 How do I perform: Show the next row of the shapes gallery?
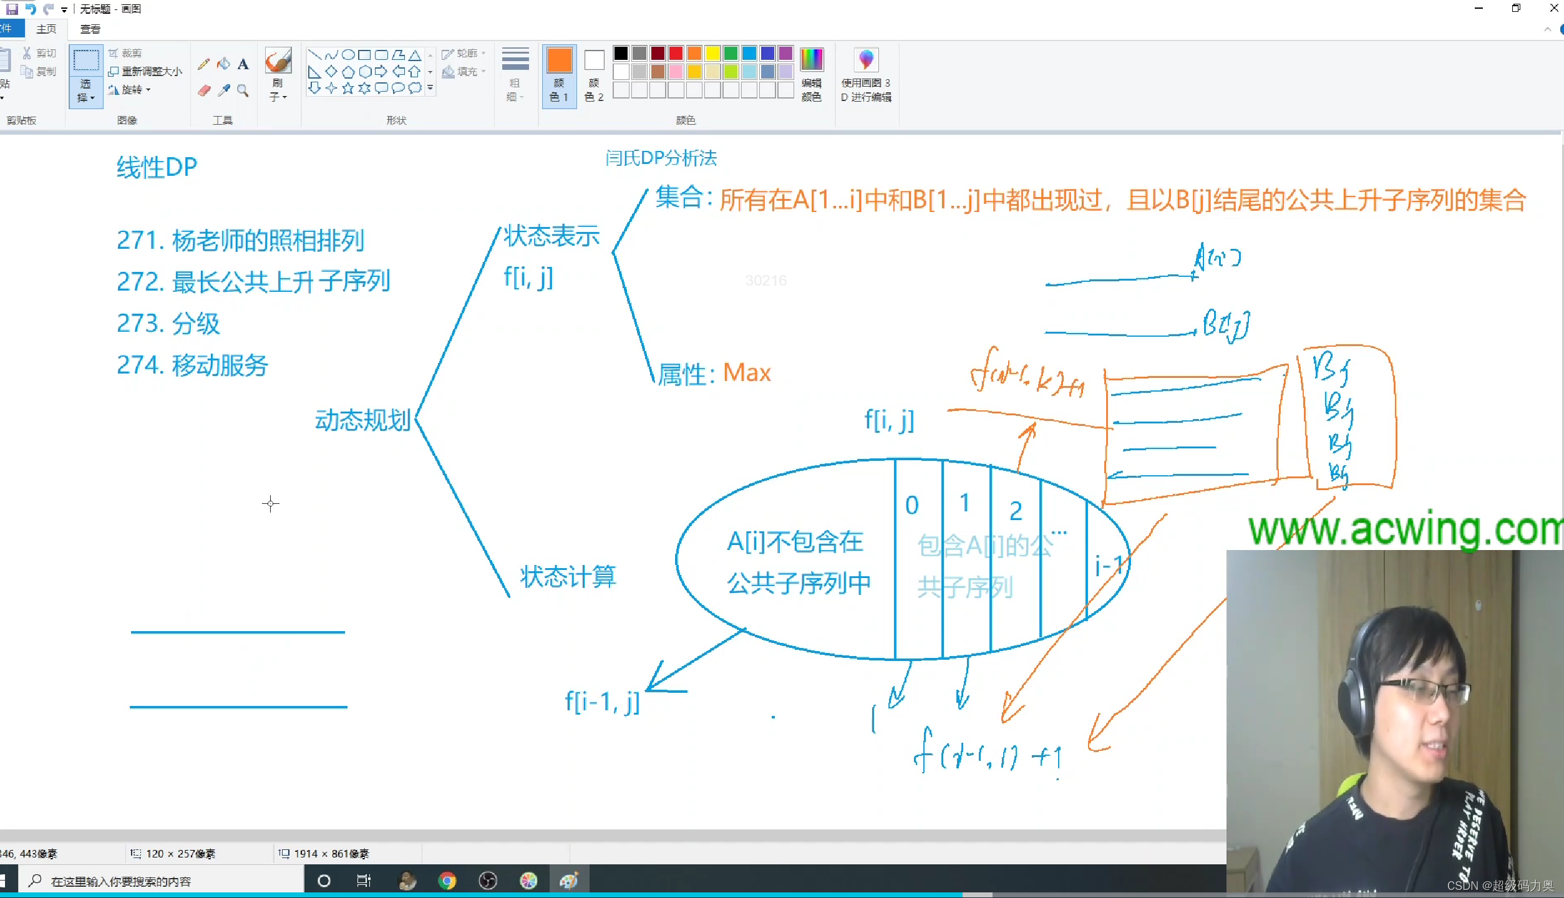tap(430, 72)
